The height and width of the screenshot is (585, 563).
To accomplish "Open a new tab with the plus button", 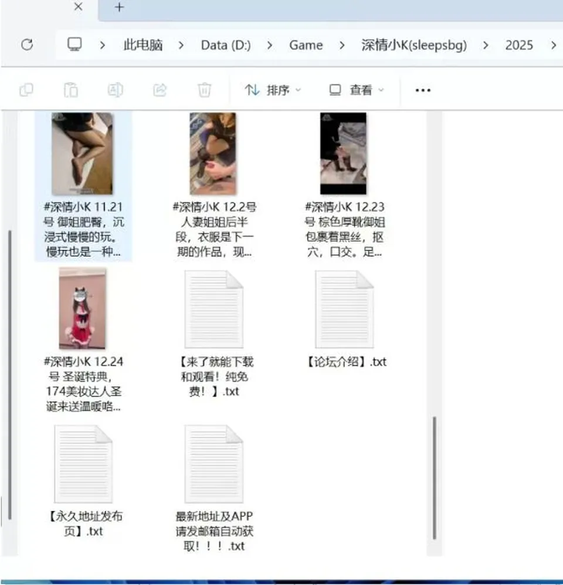I will (119, 7).
